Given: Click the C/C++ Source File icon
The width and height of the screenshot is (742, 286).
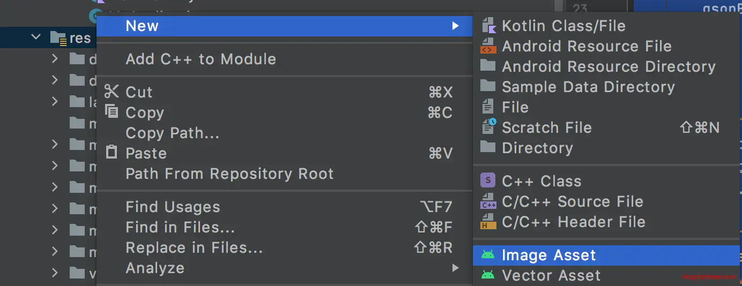Looking at the screenshot, I should [488, 201].
